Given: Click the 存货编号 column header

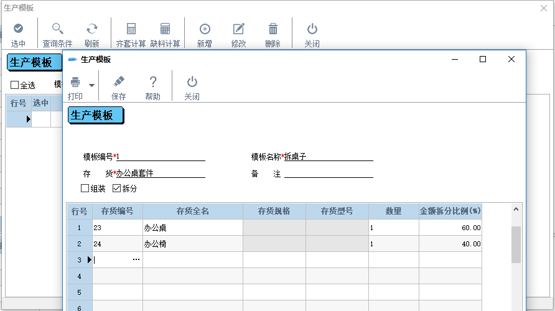Looking at the screenshot, I should (x=118, y=211).
